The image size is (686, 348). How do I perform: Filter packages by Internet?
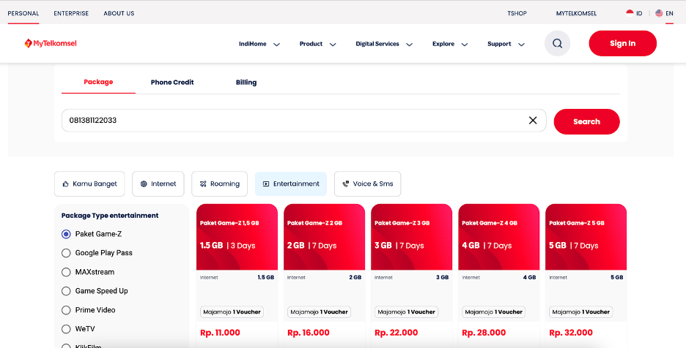[158, 184]
